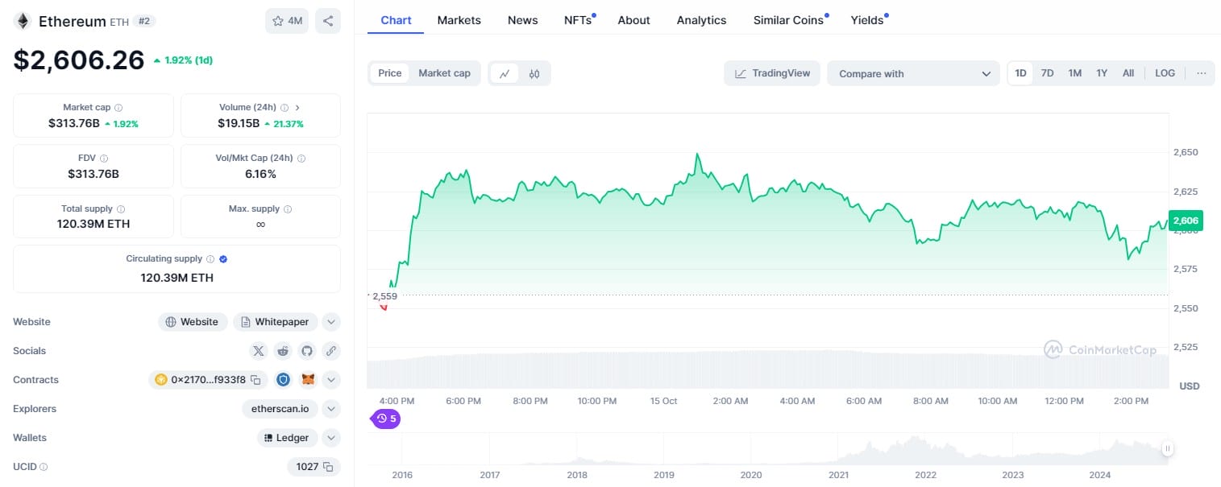The image size is (1221, 487).
Task: Select Price chart toggle
Action: point(390,73)
